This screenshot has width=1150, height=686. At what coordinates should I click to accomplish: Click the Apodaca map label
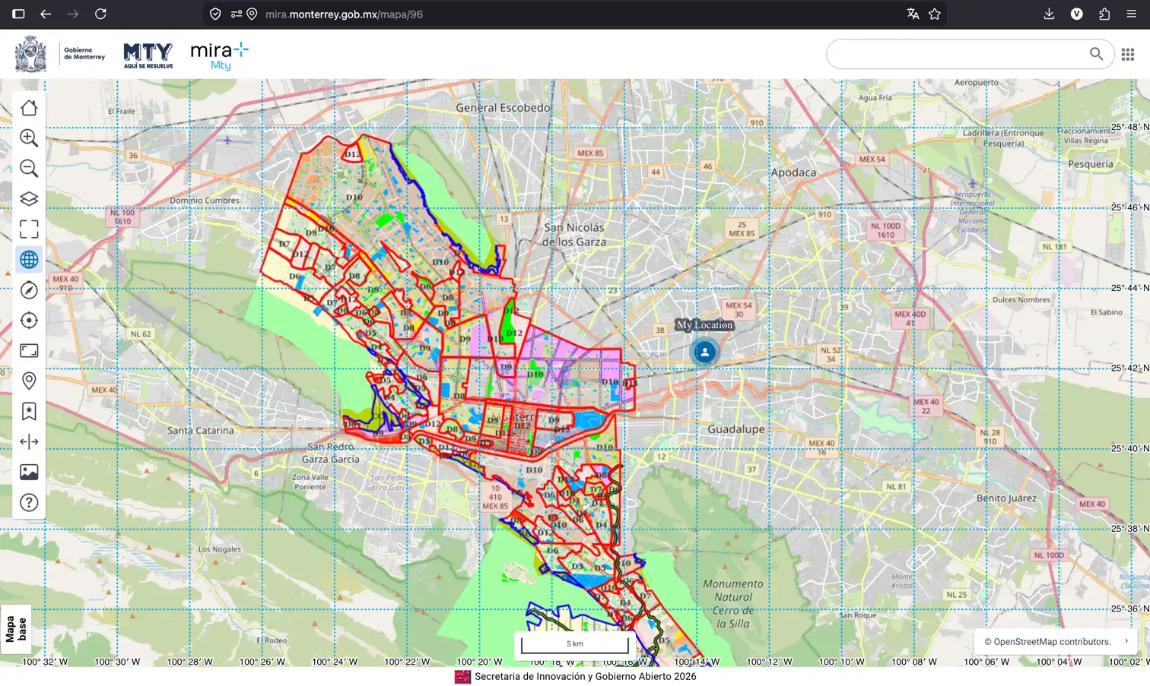coord(793,172)
